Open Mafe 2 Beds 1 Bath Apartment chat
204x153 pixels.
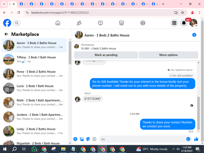click(x=34, y=102)
